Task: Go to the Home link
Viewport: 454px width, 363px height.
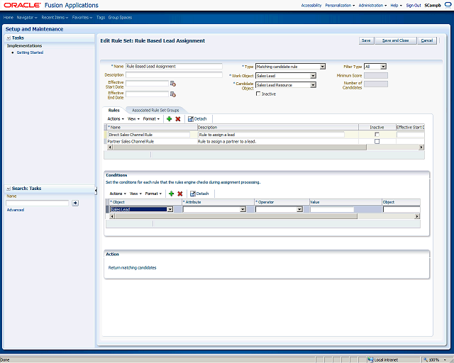Action: 8,17
